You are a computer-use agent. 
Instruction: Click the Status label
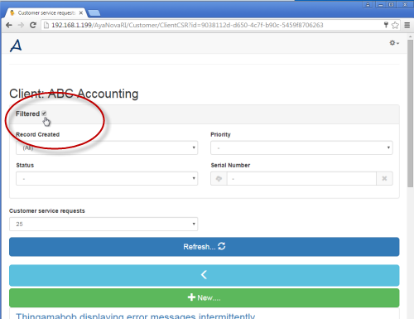25,165
